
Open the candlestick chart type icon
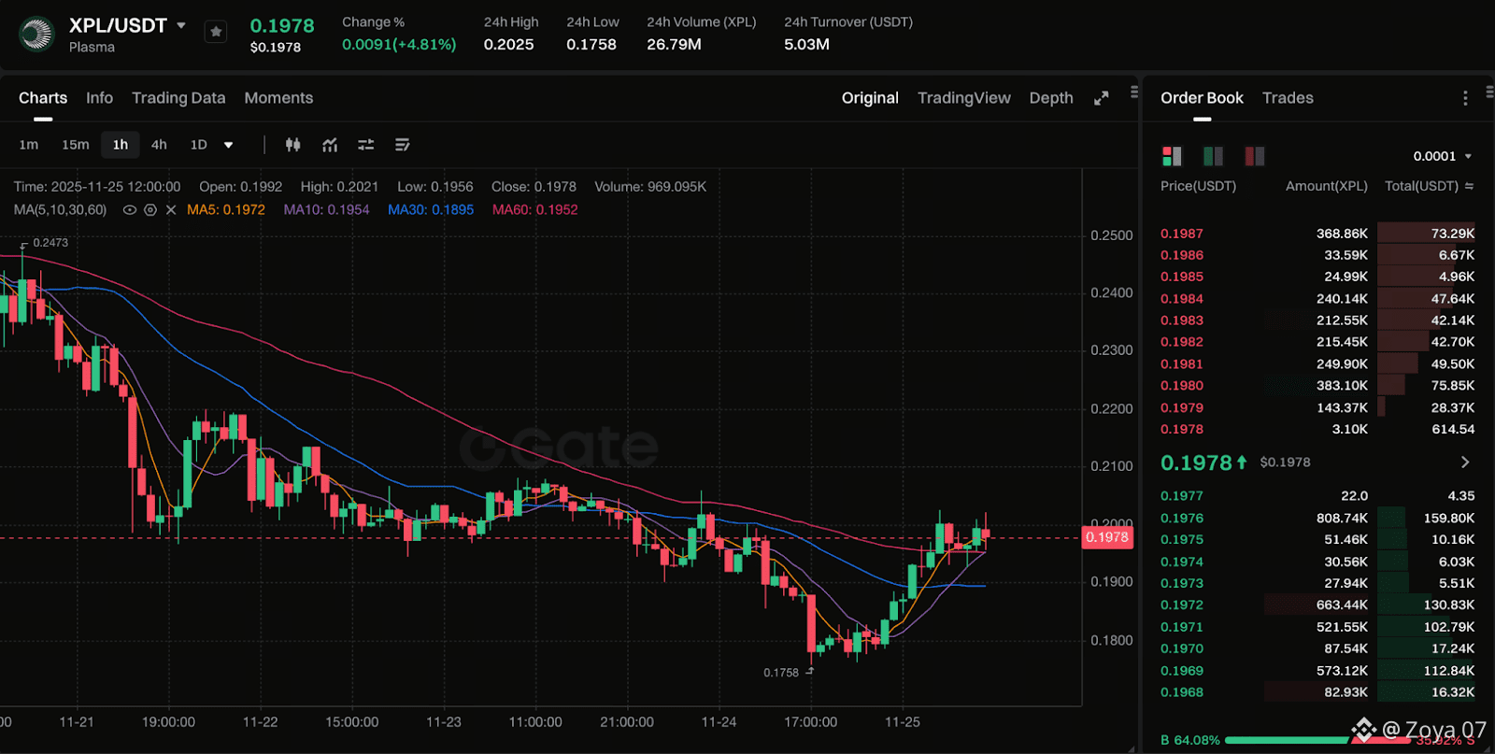[x=293, y=145]
